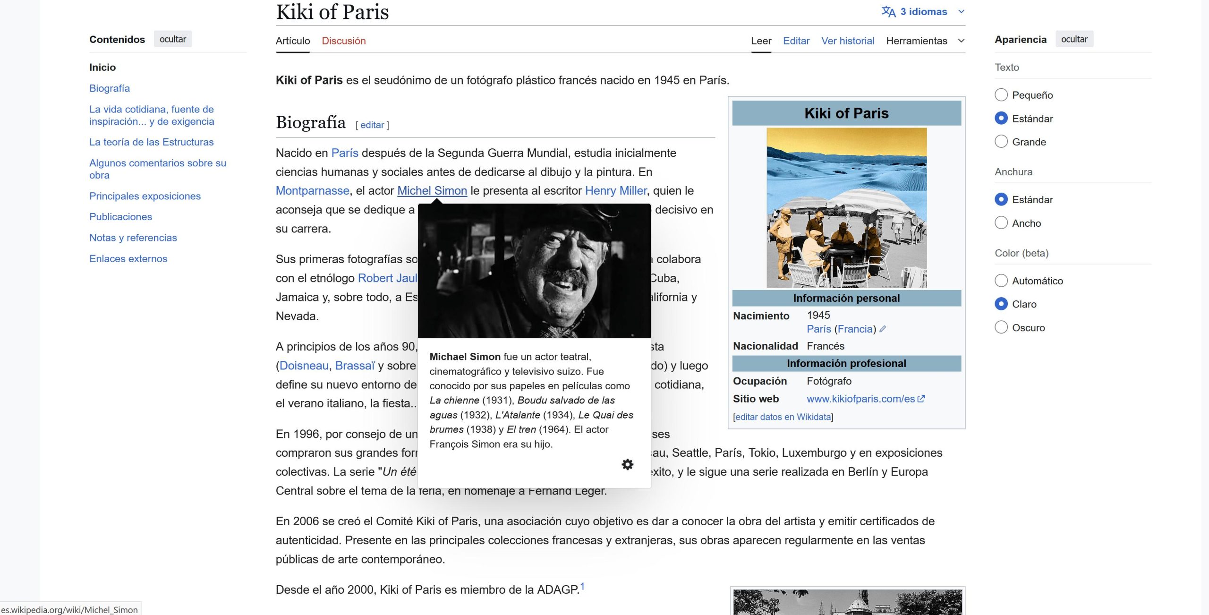Click external link icon after kikiofparis.com/es
Viewport: 1209px width, 615px height.
921,399
